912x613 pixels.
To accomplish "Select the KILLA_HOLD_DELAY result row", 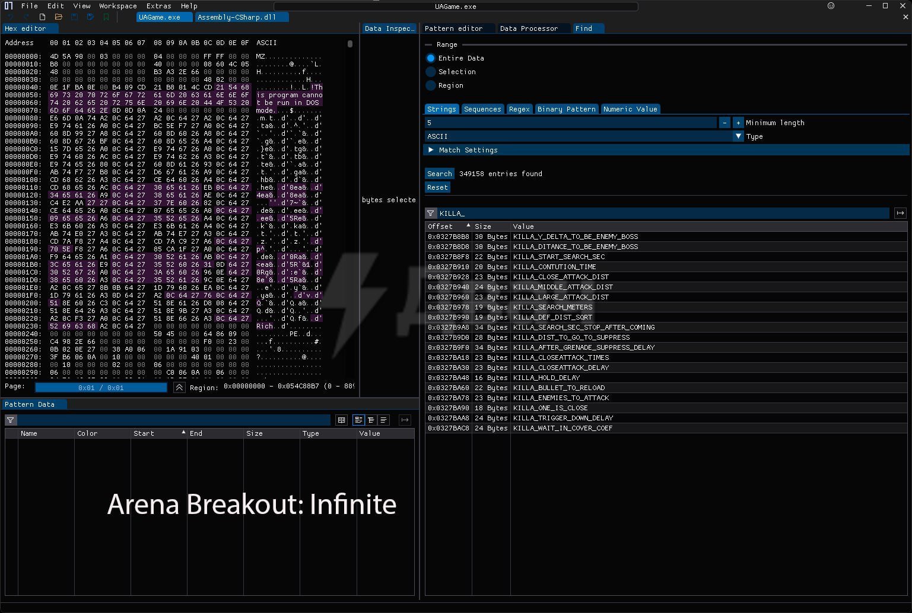I will [x=666, y=378].
